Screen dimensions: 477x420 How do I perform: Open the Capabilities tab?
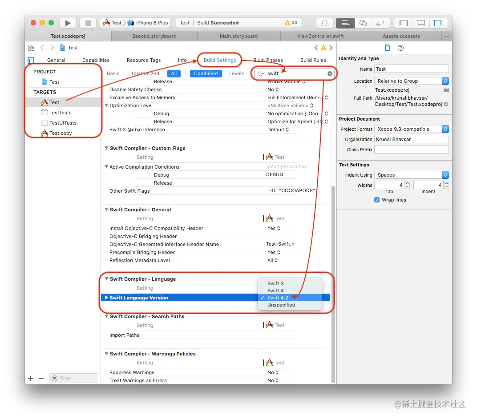point(96,60)
